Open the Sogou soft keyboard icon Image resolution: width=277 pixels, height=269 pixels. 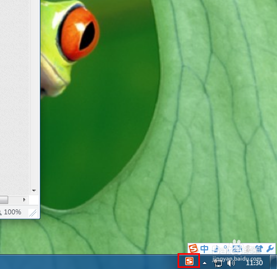tap(237, 249)
